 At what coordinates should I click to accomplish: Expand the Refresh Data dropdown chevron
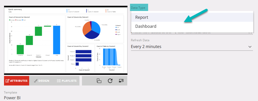(250, 47)
